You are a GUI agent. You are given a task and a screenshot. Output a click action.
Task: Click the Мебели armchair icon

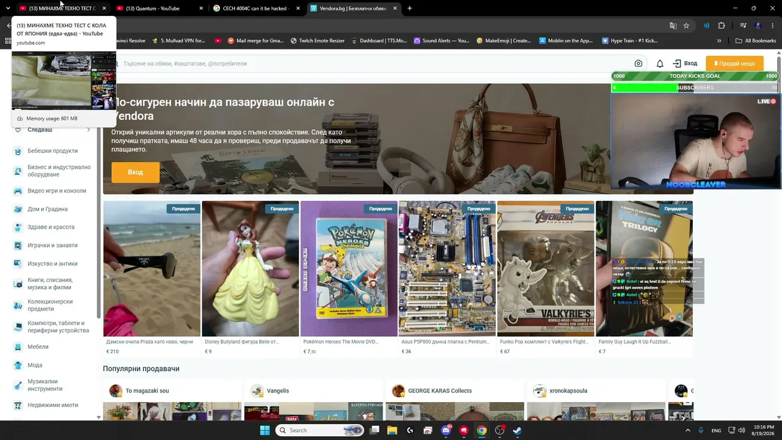(x=18, y=347)
